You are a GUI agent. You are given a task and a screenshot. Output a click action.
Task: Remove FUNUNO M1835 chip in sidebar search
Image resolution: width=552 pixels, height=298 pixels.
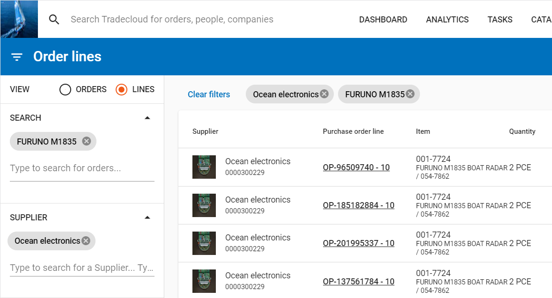click(x=87, y=141)
